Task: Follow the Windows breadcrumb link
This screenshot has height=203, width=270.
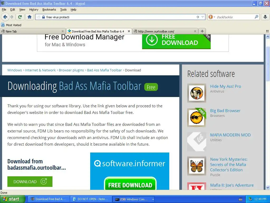Action: (15, 70)
